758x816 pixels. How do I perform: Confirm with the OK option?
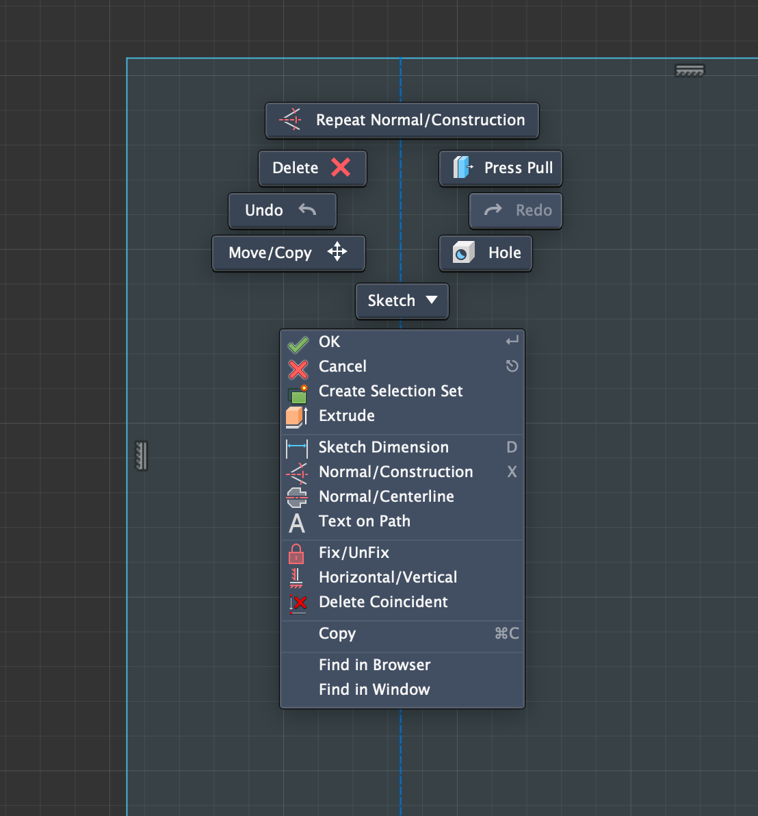(329, 342)
